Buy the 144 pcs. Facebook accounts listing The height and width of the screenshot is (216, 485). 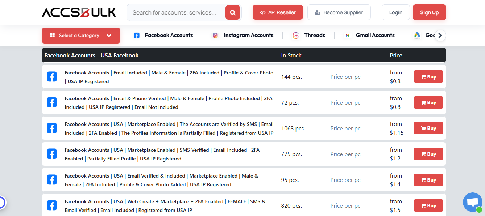point(428,77)
